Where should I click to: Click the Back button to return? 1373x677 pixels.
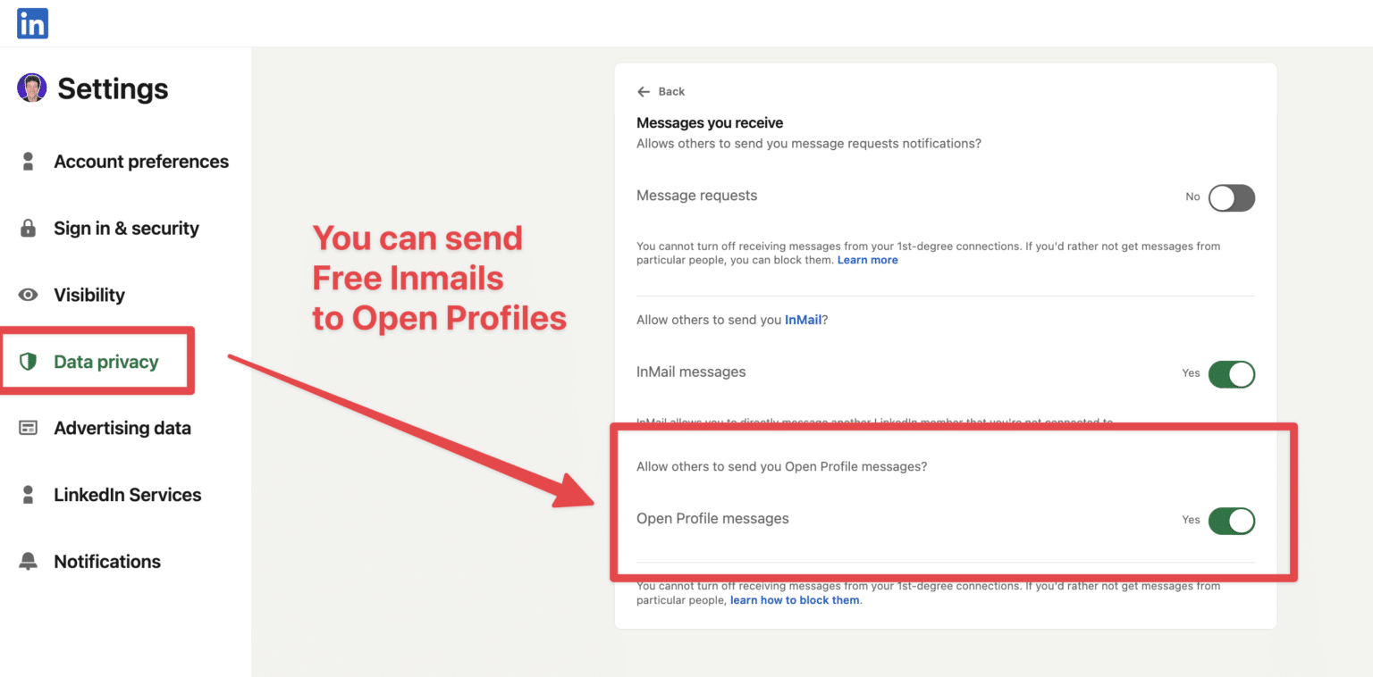tap(661, 91)
